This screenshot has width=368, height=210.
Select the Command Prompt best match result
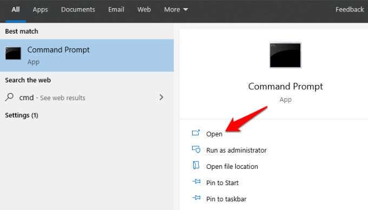87,55
